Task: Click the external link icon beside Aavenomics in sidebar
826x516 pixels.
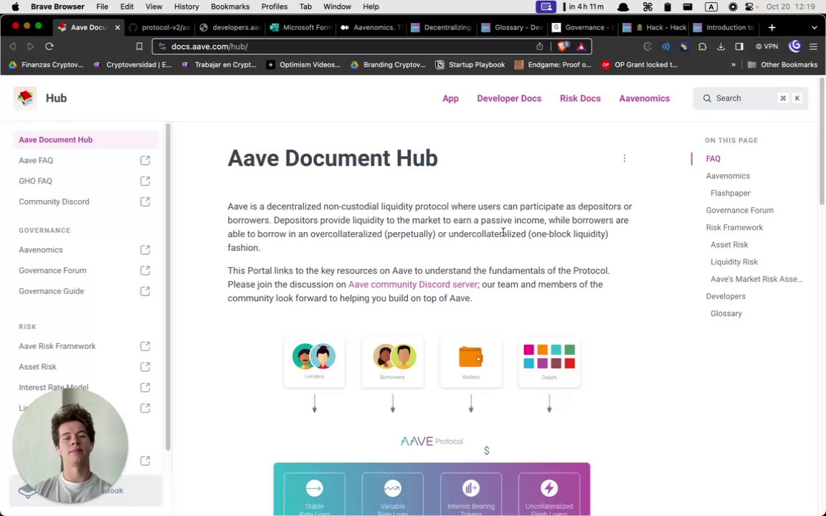Action: [145, 249]
